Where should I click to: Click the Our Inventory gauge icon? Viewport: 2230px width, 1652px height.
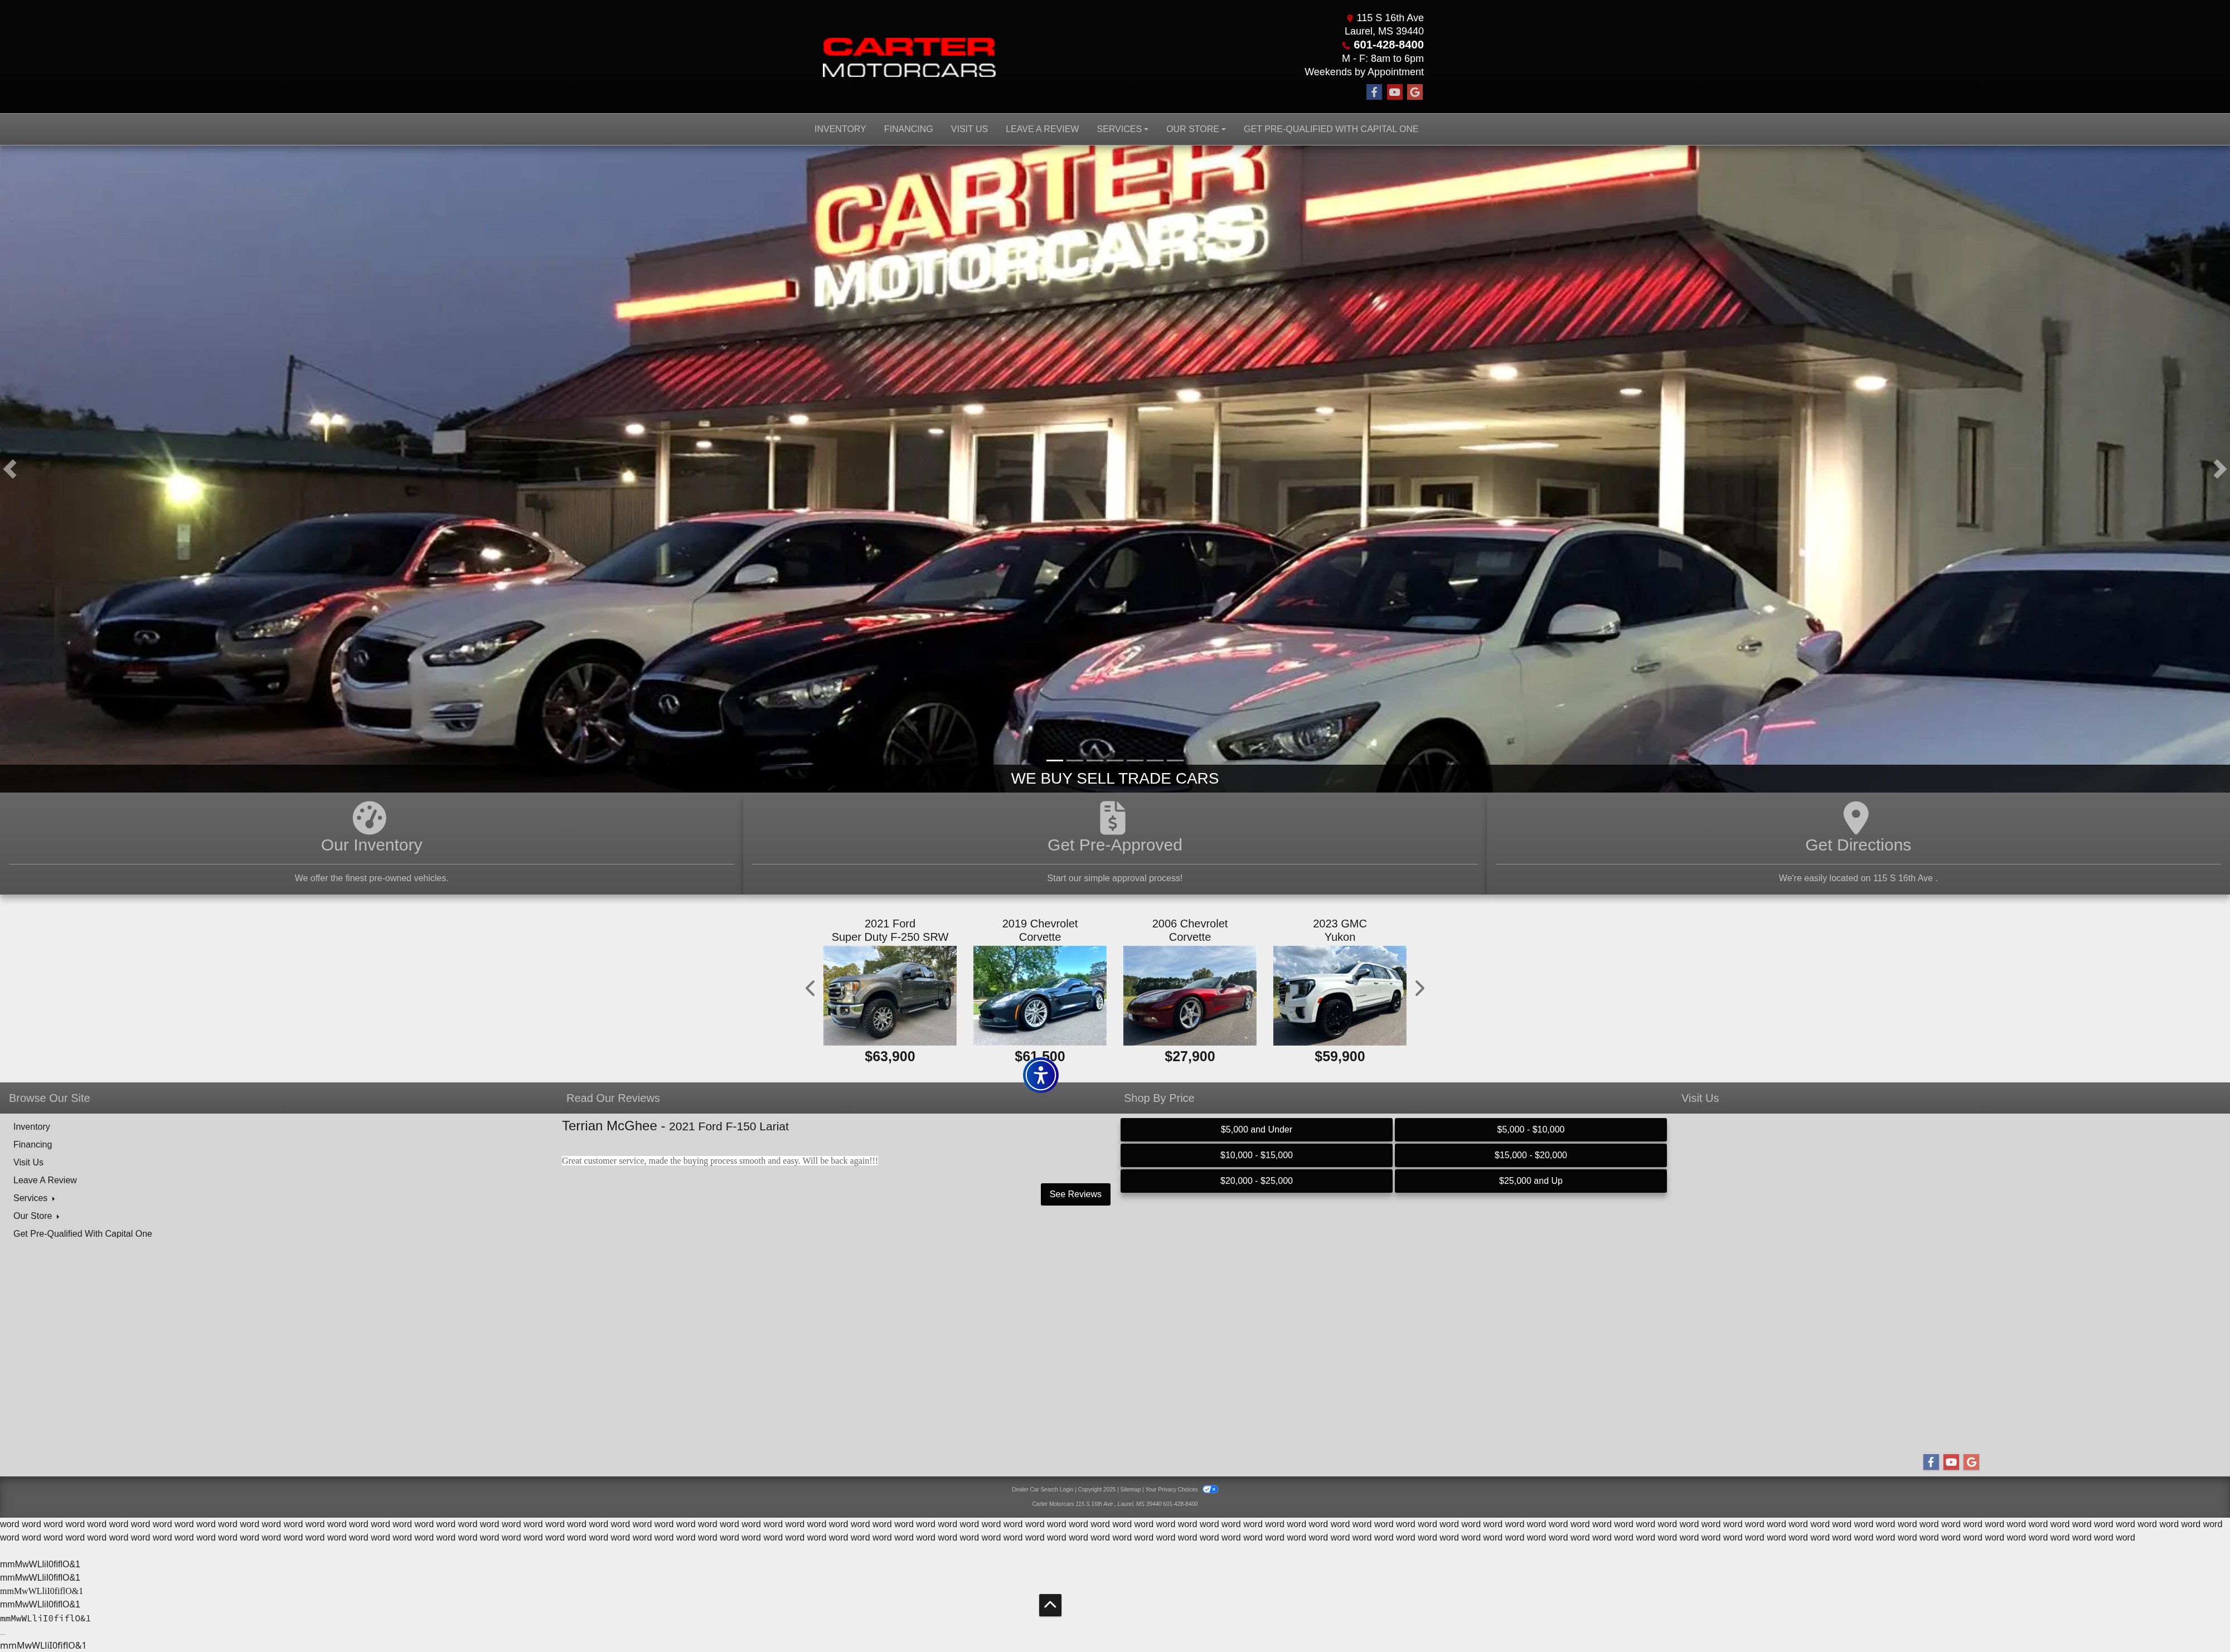coord(369,817)
